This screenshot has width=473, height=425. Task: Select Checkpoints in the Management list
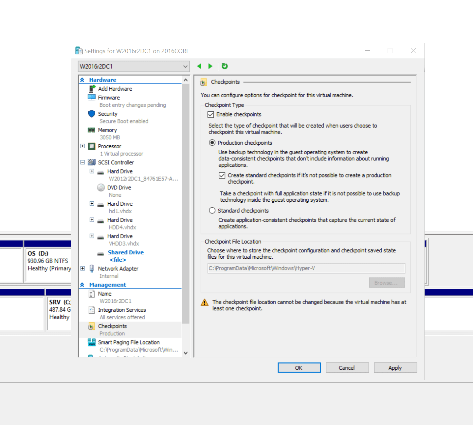coord(112,326)
